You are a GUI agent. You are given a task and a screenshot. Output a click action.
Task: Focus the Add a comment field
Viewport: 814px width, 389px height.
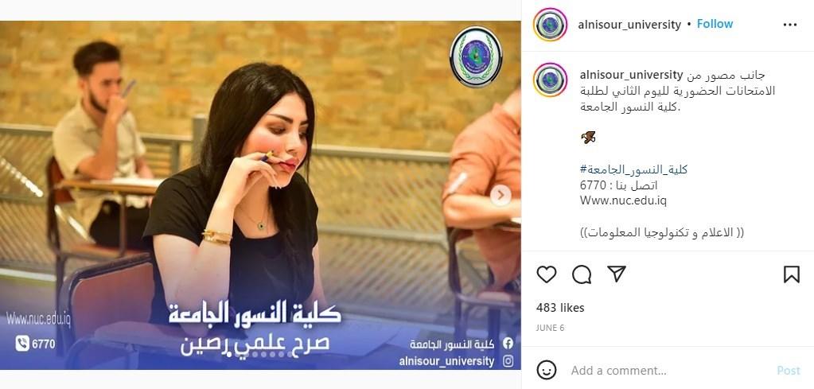(670, 371)
